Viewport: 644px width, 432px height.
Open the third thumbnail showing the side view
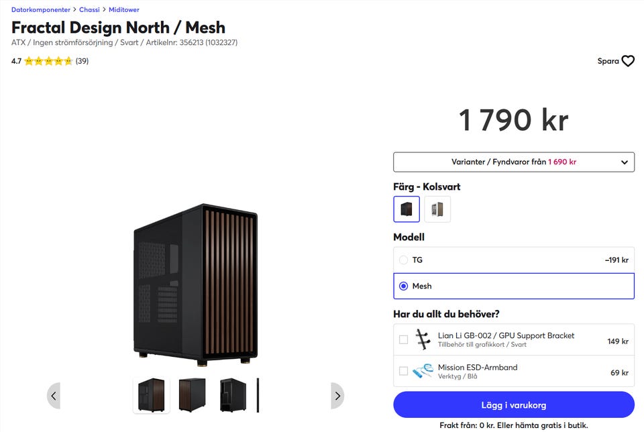233,395
